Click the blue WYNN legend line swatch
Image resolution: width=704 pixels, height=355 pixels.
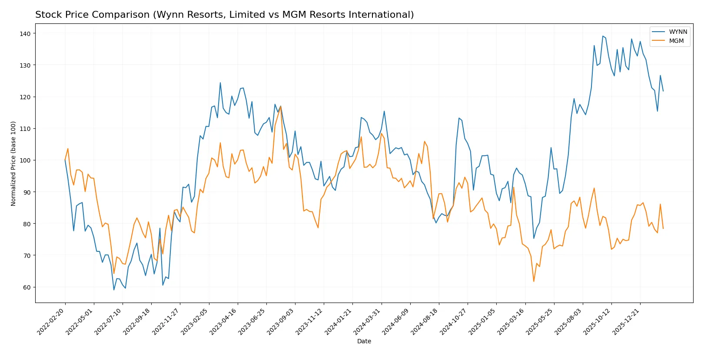pyautogui.click(x=658, y=32)
